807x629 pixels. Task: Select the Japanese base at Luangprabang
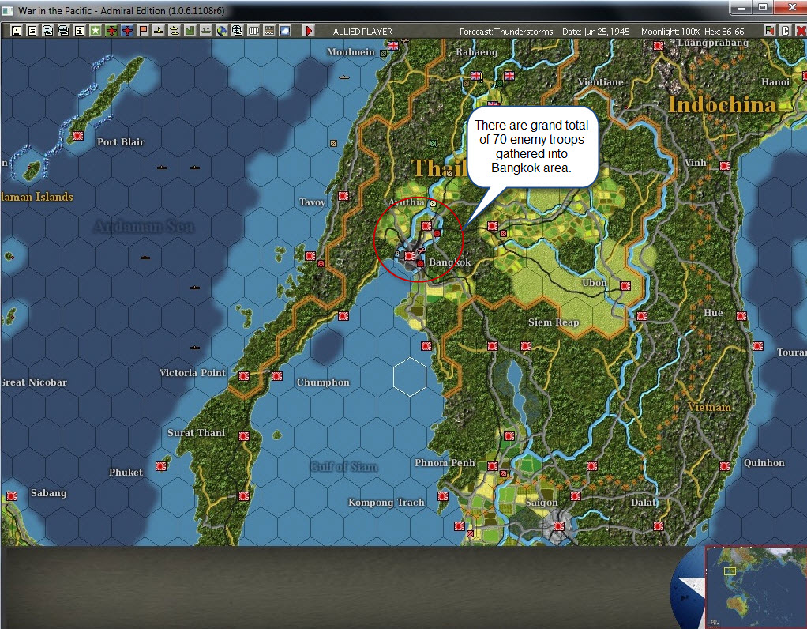click(x=659, y=46)
